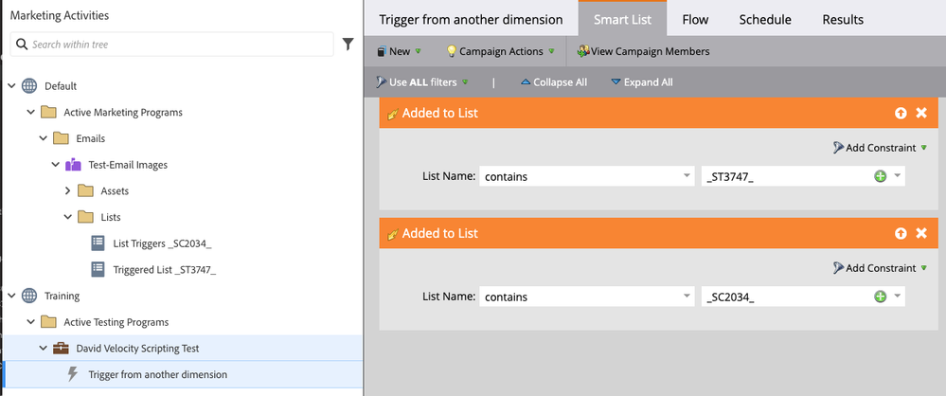Click Expand All triggers
The height and width of the screenshot is (396, 946).
[x=641, y=82]
